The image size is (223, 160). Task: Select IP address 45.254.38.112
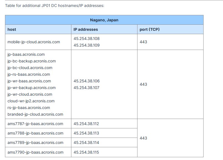[86, 124]
